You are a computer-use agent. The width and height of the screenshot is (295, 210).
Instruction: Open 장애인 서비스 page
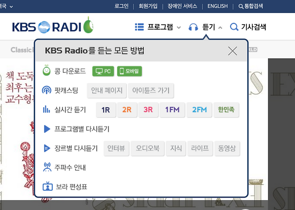182,6
